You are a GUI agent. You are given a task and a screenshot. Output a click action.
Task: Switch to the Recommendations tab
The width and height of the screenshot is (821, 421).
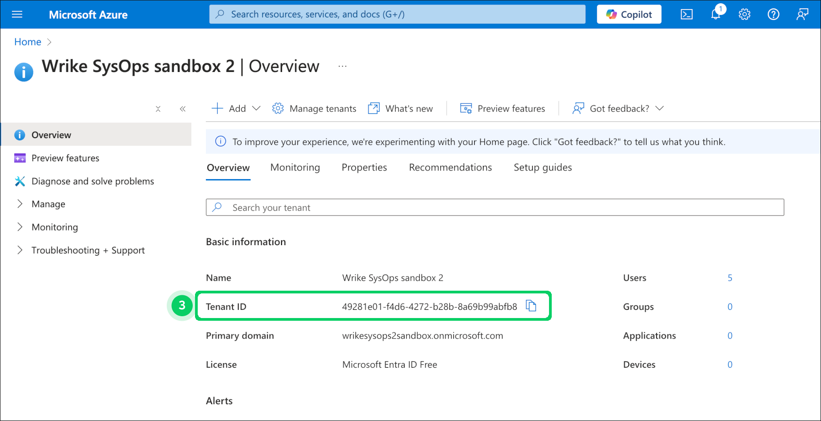point(450,168)
